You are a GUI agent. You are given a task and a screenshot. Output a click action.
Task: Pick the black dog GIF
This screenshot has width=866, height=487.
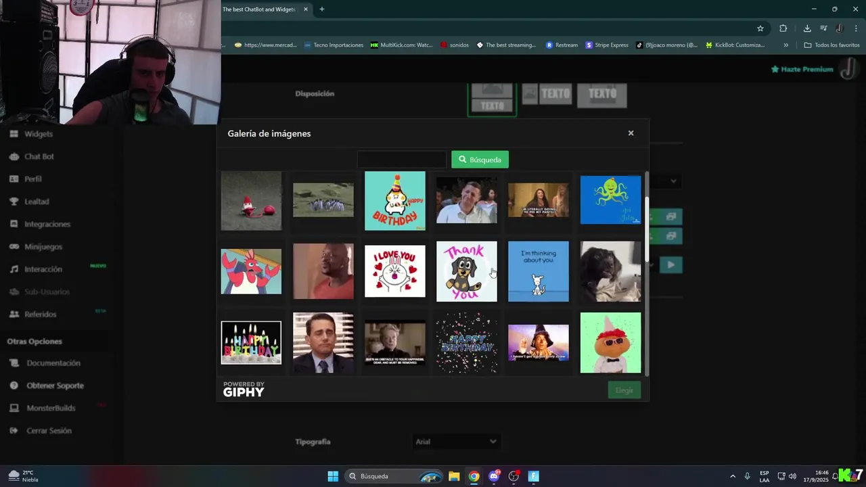610,271
